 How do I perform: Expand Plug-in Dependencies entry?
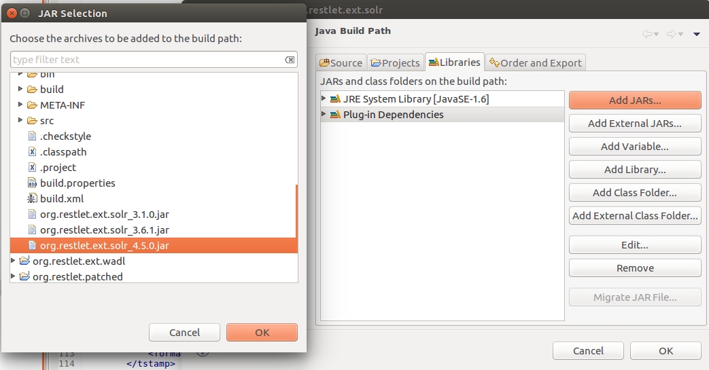click(324, 114)
